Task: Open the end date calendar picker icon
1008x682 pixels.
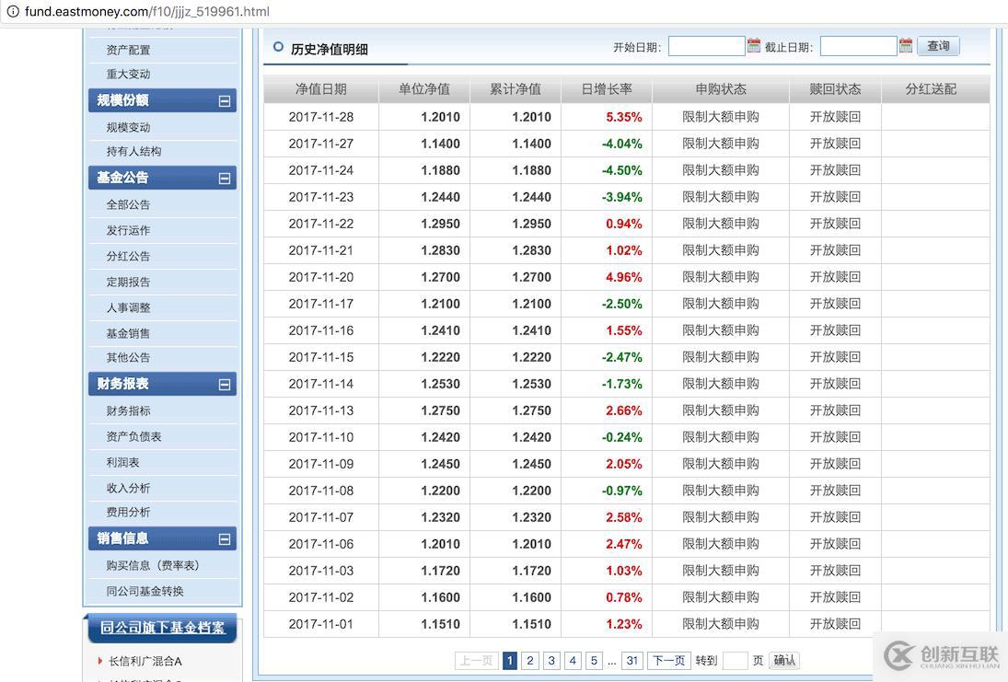Action: (906, 45)
